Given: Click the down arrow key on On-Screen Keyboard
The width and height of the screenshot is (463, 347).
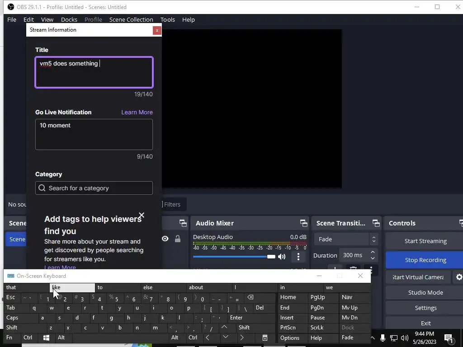Looking at the screenshot, I should (225, 337).
